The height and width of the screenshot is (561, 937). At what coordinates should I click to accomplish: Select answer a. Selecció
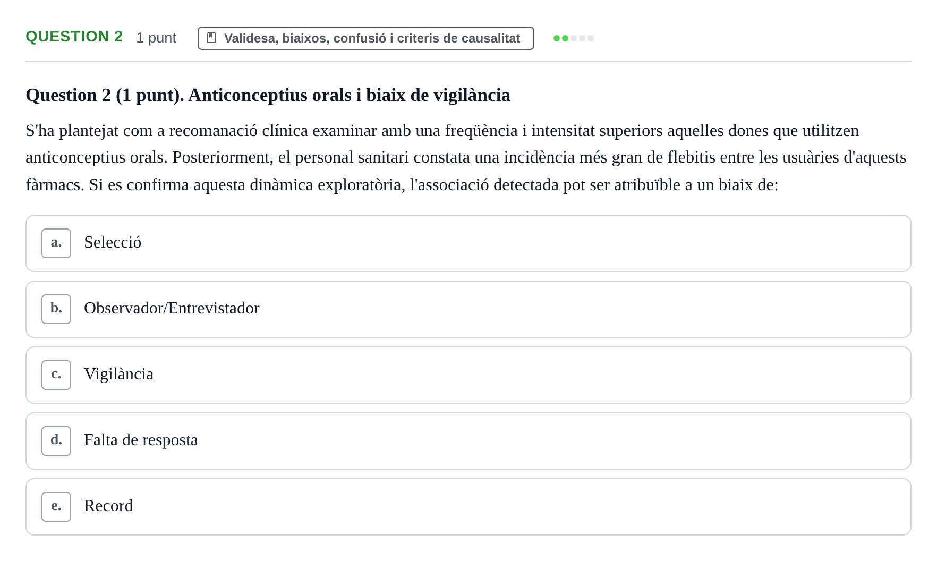468,243
